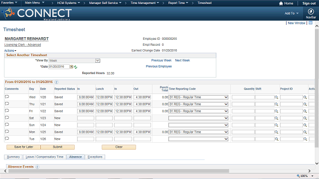Click Shift lookup magnifier in Wed row
This screenshot has height=179, width=319.
(x=277, y=97)
